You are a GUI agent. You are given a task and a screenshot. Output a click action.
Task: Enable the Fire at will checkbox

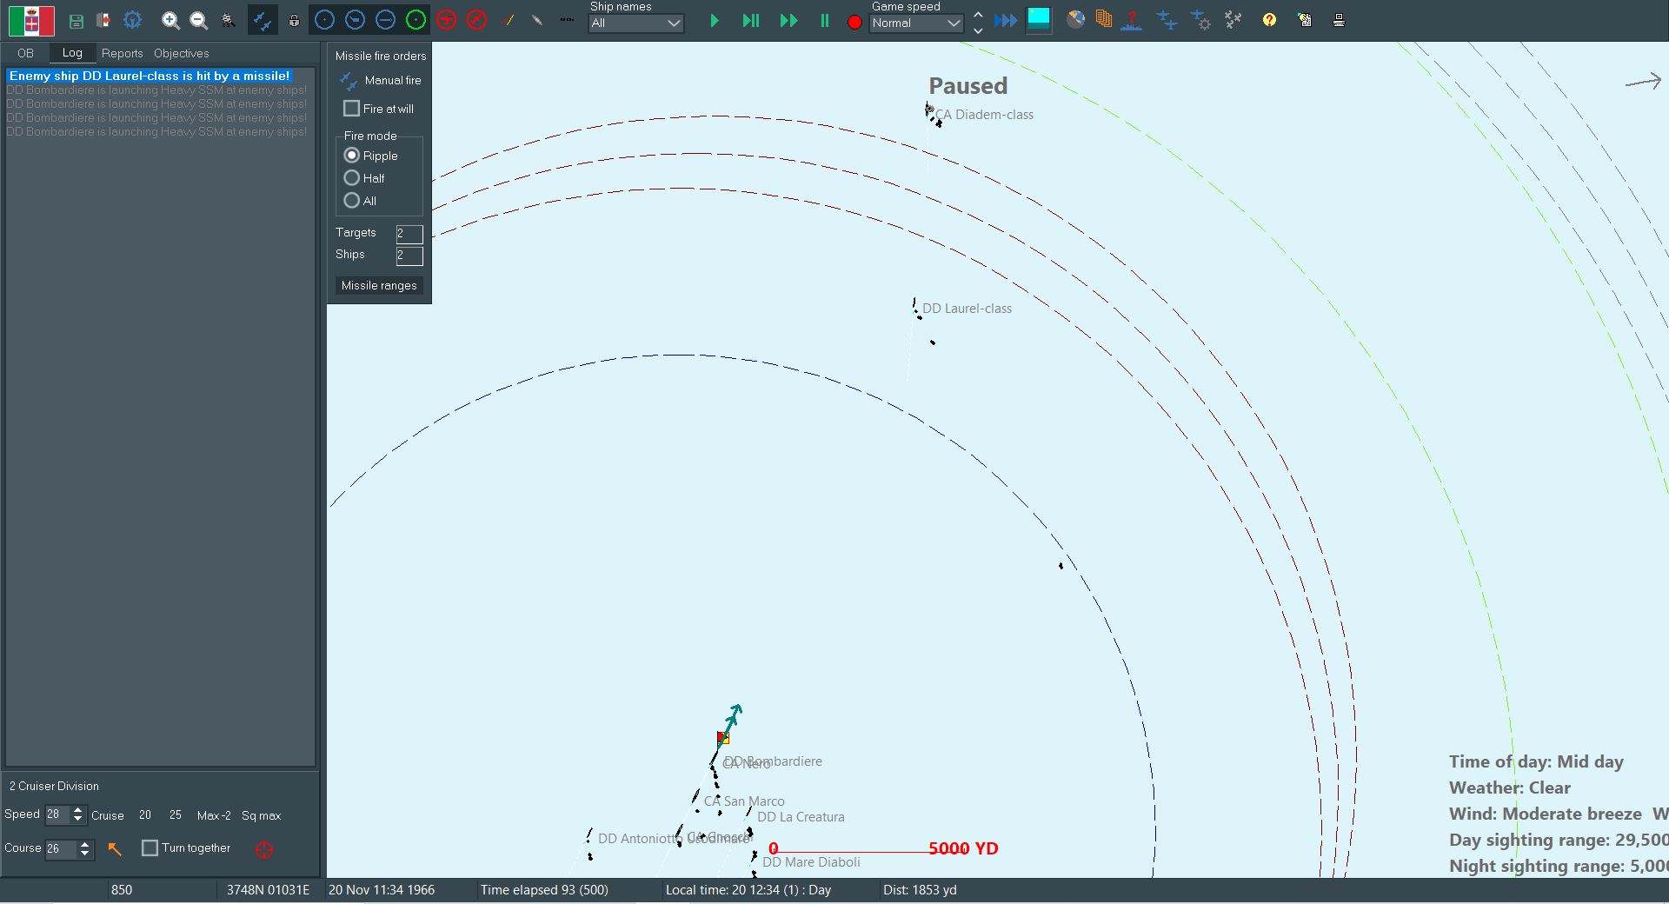[x=351, y=109]
